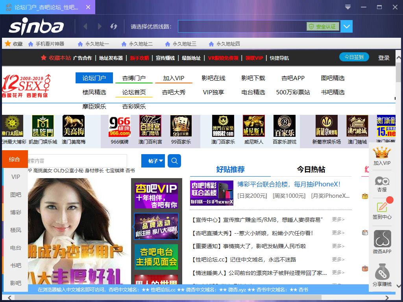Open the 博彩平台联合抢楼 headline link

click(288, 184)
